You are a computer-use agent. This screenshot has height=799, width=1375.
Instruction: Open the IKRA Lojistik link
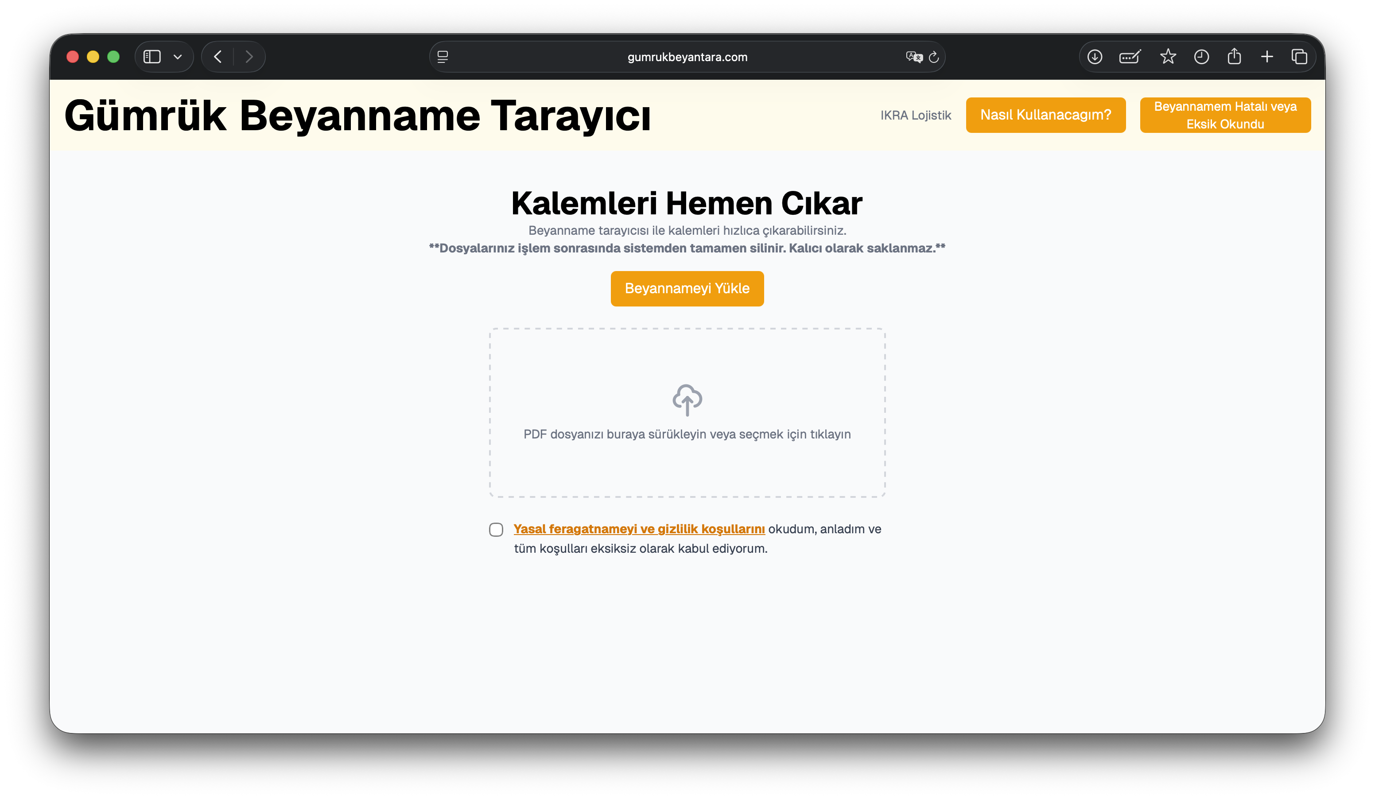(915, 115)
